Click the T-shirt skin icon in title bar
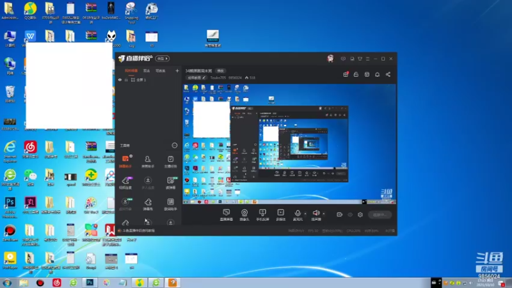The height and width of the screenshot is (288, 512). coord(360,59)
